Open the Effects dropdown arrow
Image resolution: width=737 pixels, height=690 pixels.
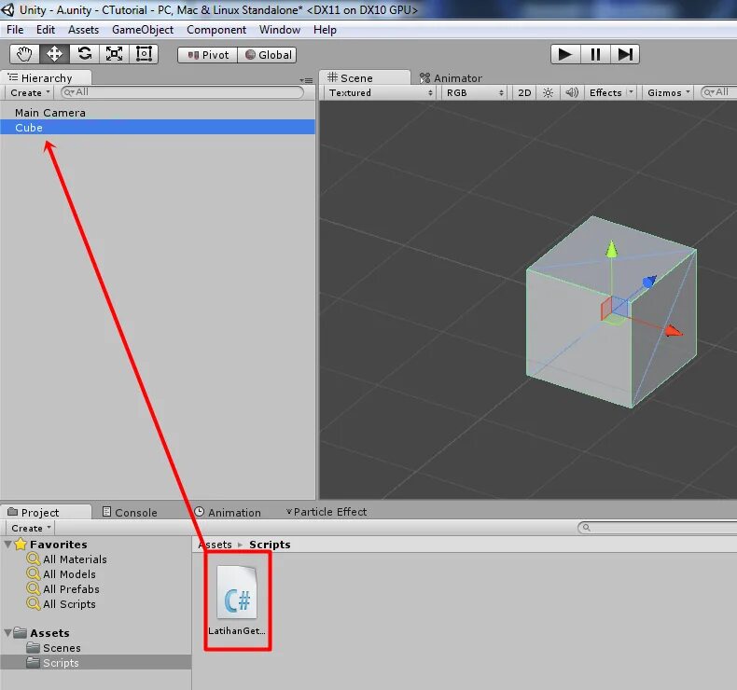click(x=631, y=92)
